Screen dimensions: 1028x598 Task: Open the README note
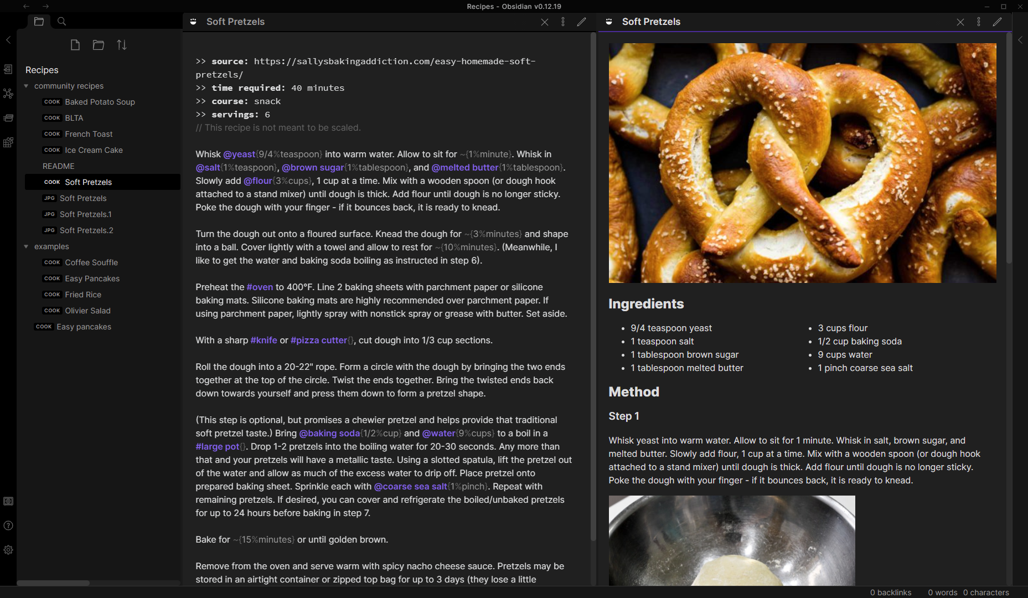[x=102, y=166]
